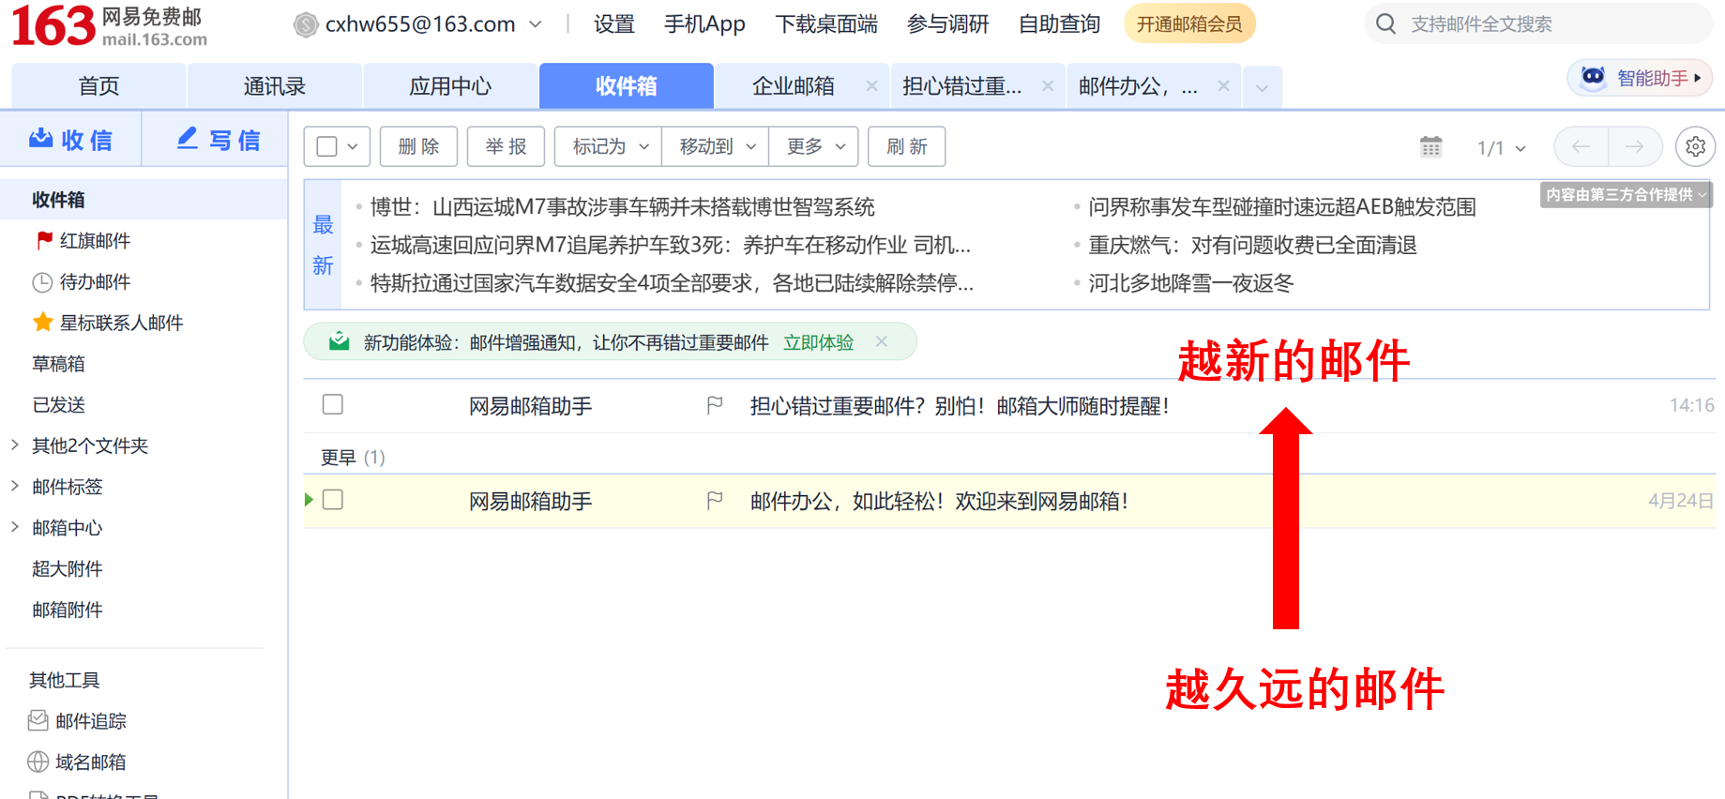Open the 内容由第三方合作提供 dropdown

pos(1626,194)
